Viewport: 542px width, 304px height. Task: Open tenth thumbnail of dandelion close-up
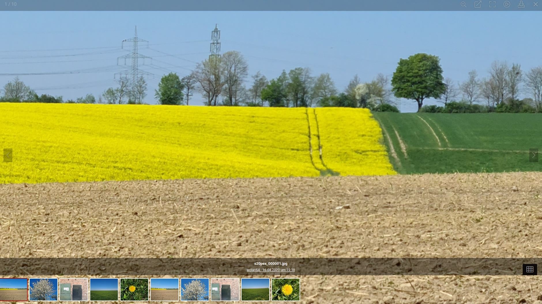(x=286, y=290)
